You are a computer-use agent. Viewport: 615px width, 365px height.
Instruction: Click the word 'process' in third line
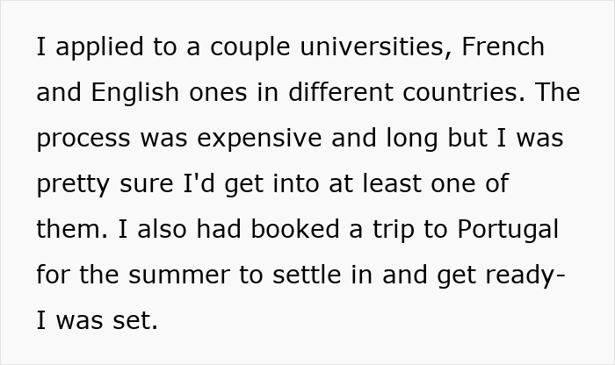coord(83,139)
